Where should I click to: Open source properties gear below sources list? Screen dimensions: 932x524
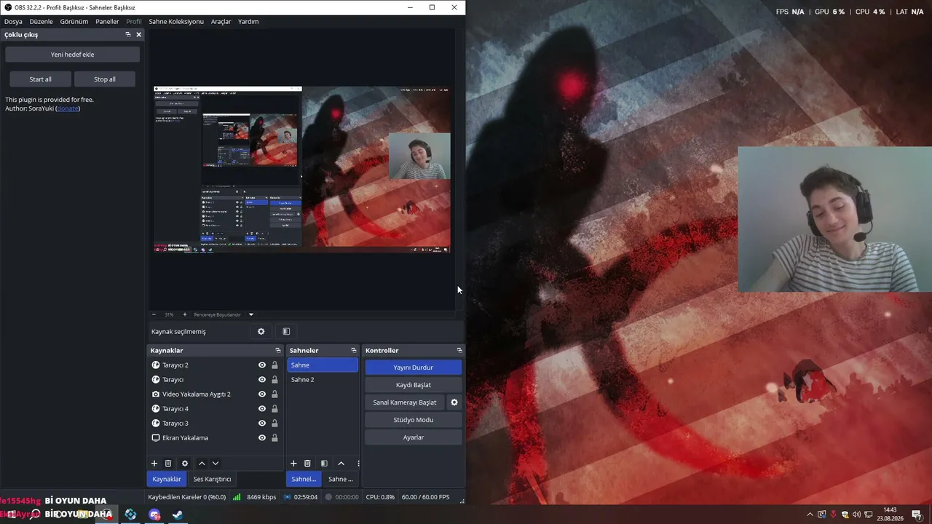coord(185,464)
